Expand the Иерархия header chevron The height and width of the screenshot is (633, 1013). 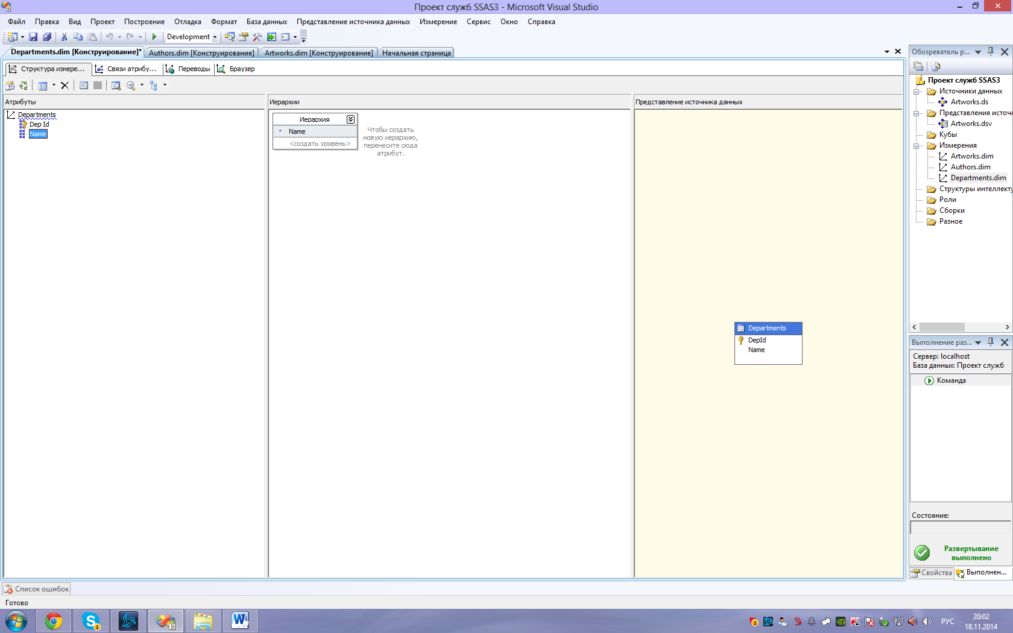pos(350,119)
